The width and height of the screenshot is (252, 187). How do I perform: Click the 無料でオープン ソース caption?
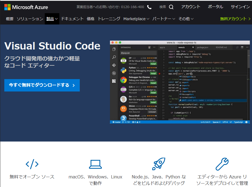point(32,177)
